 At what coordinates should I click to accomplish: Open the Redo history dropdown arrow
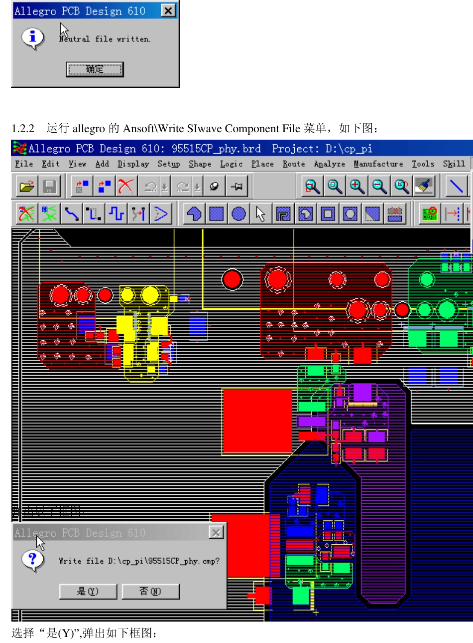[198, 187]
